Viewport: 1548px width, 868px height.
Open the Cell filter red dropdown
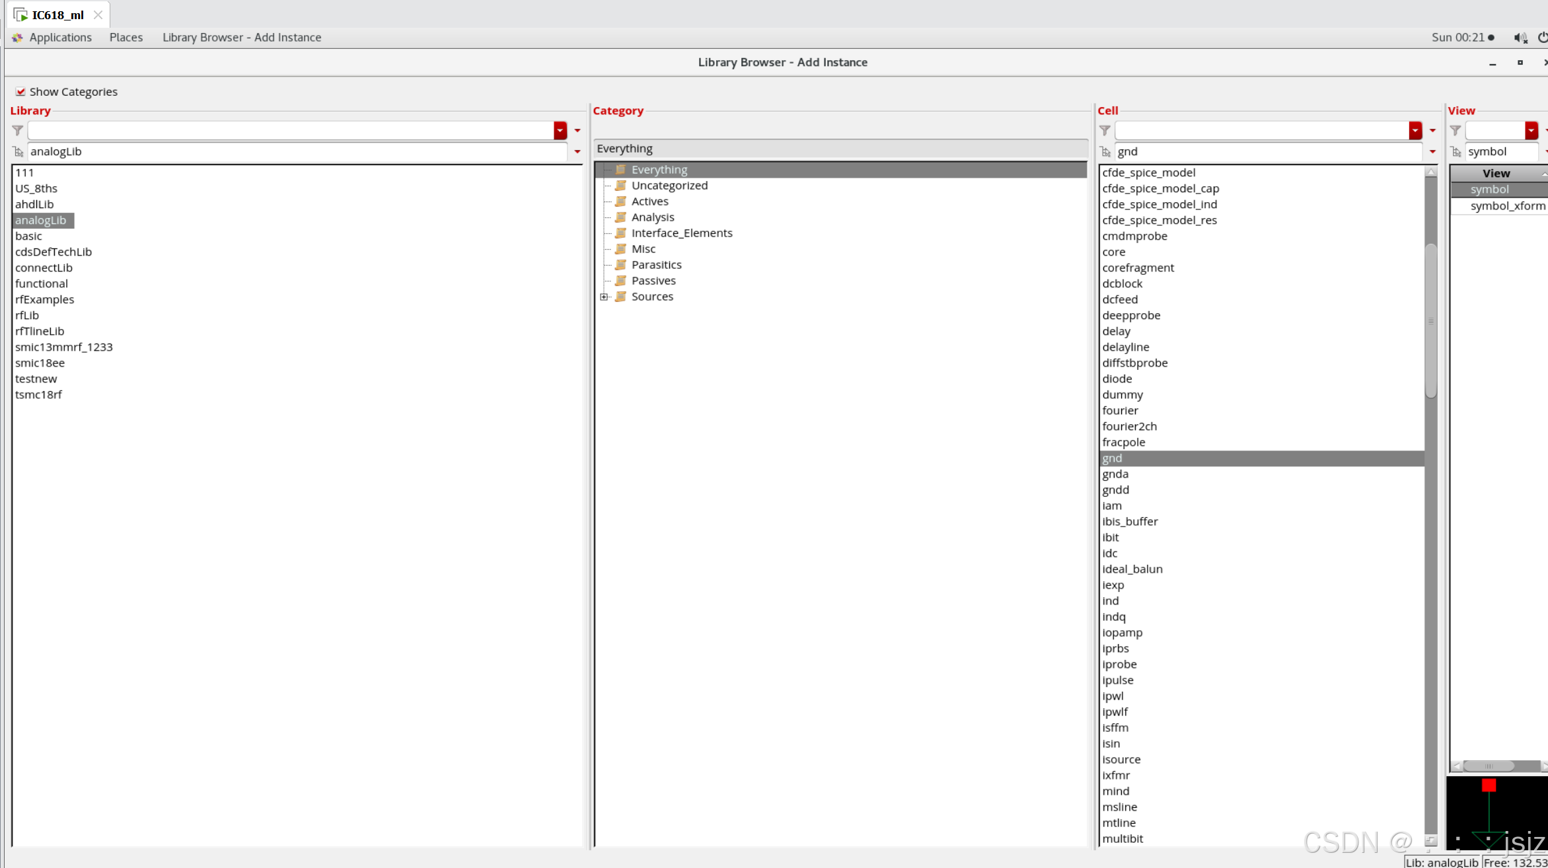click(x=1415, y=131)
